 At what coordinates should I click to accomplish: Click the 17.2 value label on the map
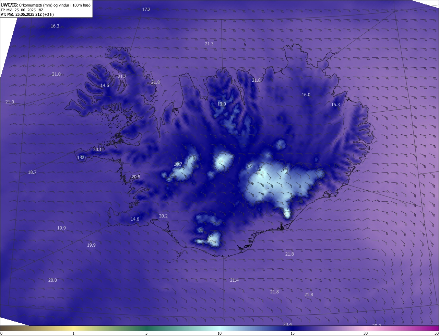(146, 9)
